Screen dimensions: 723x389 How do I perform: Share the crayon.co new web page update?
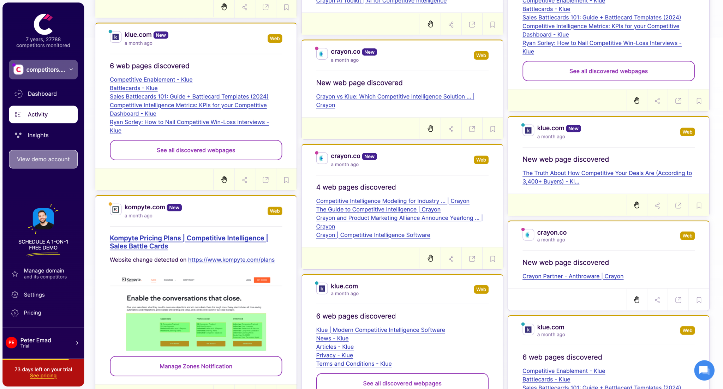(451, 129)
